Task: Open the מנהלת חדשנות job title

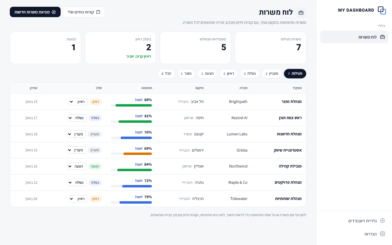Action: pyautogui.click(x=289, y=134)
